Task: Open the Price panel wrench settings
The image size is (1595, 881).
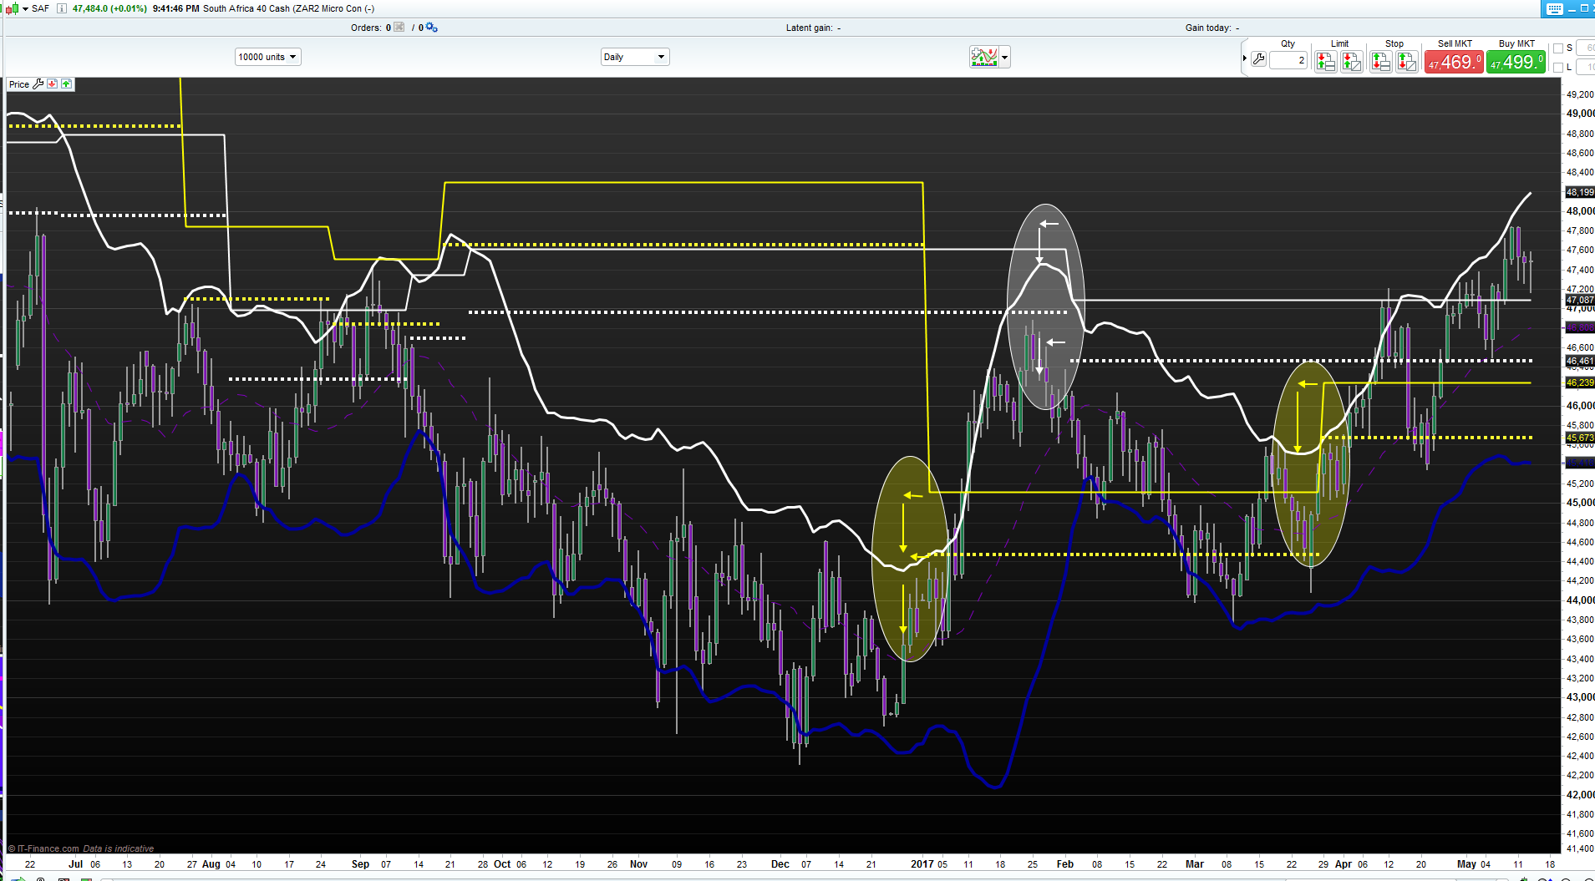Action: coord(38,84)
